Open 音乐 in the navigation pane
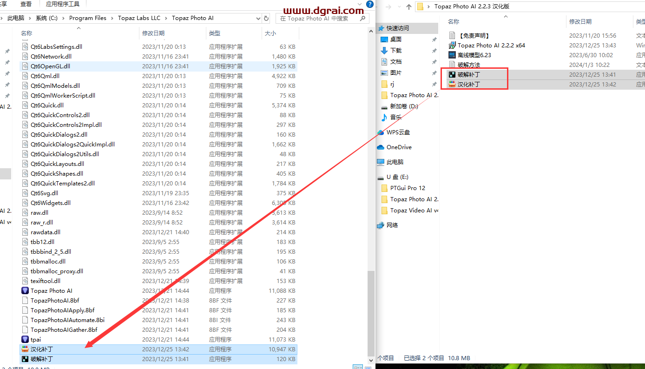The width and height of the screenshot is (645, 369). (x=396, y=118)
